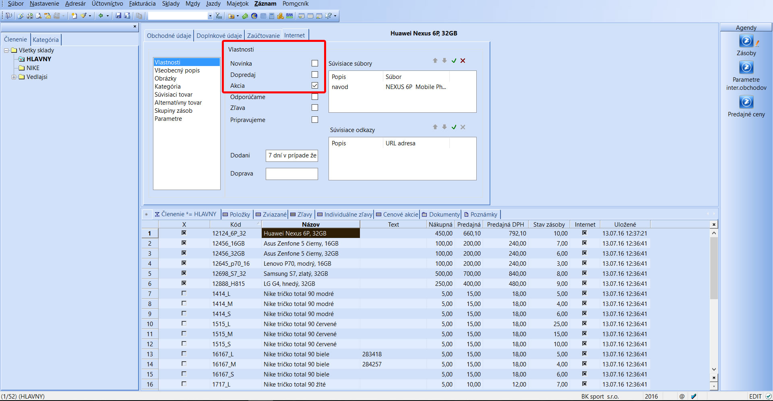Screen dimensions: 773x401
Task: Click the help question-mark cursor icon
Action: [x=329, y=16]
